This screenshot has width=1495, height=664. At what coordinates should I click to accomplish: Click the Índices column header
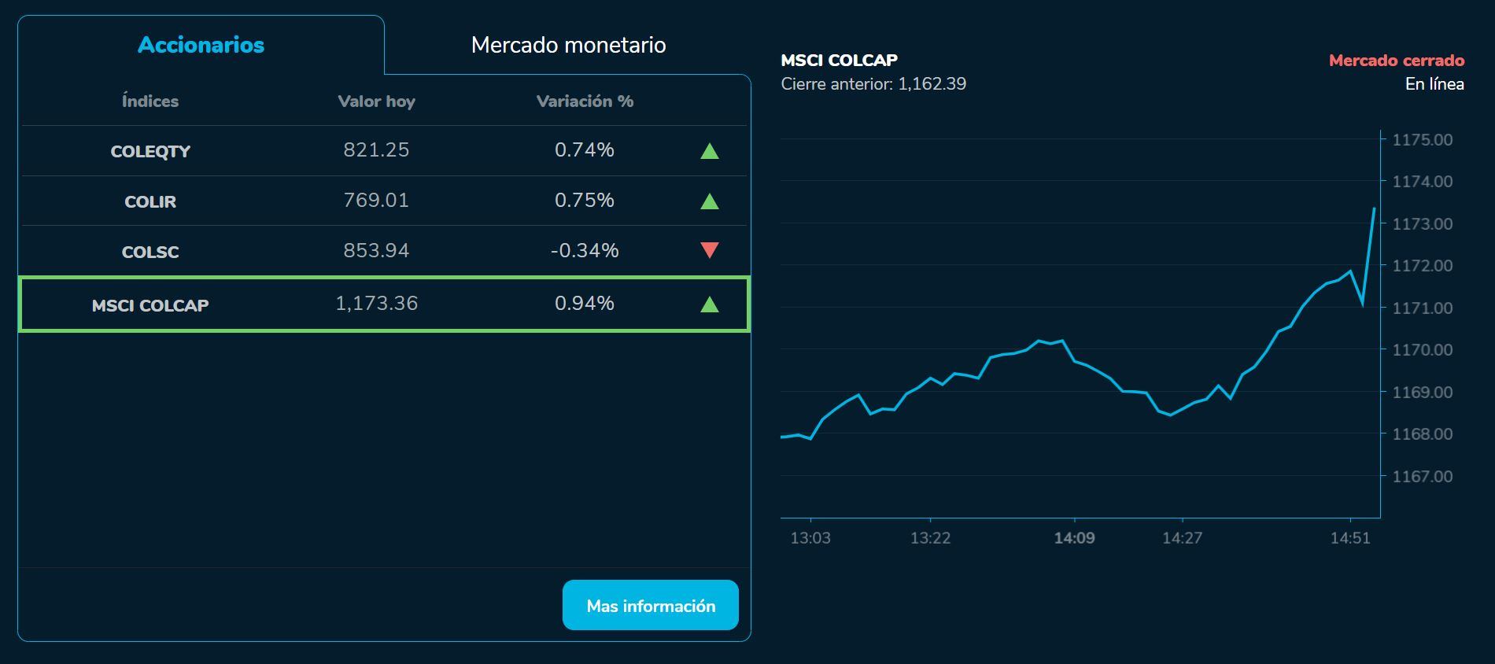(149, 101)
